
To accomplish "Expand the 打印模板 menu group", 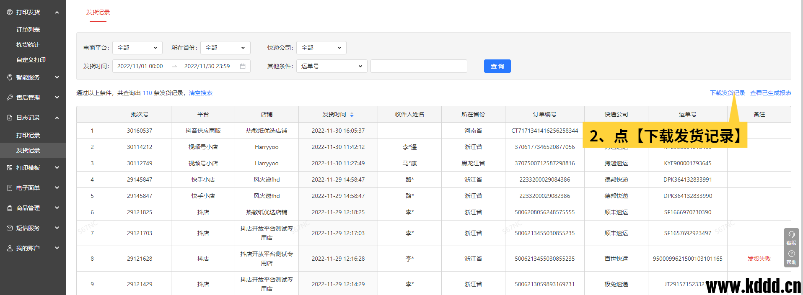I will (57, 168).
